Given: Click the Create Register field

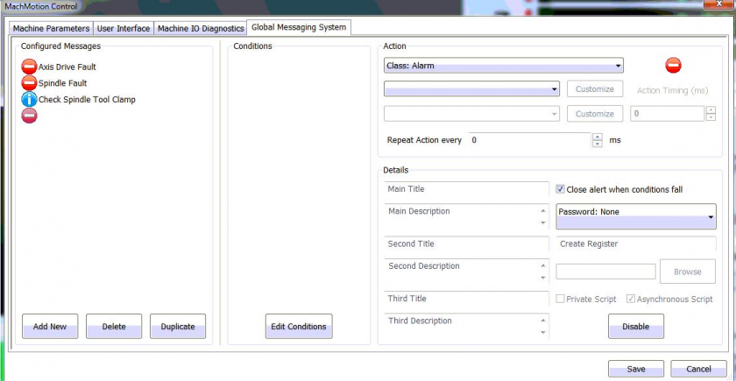Looking at the screenshot, I should [636, 244].
